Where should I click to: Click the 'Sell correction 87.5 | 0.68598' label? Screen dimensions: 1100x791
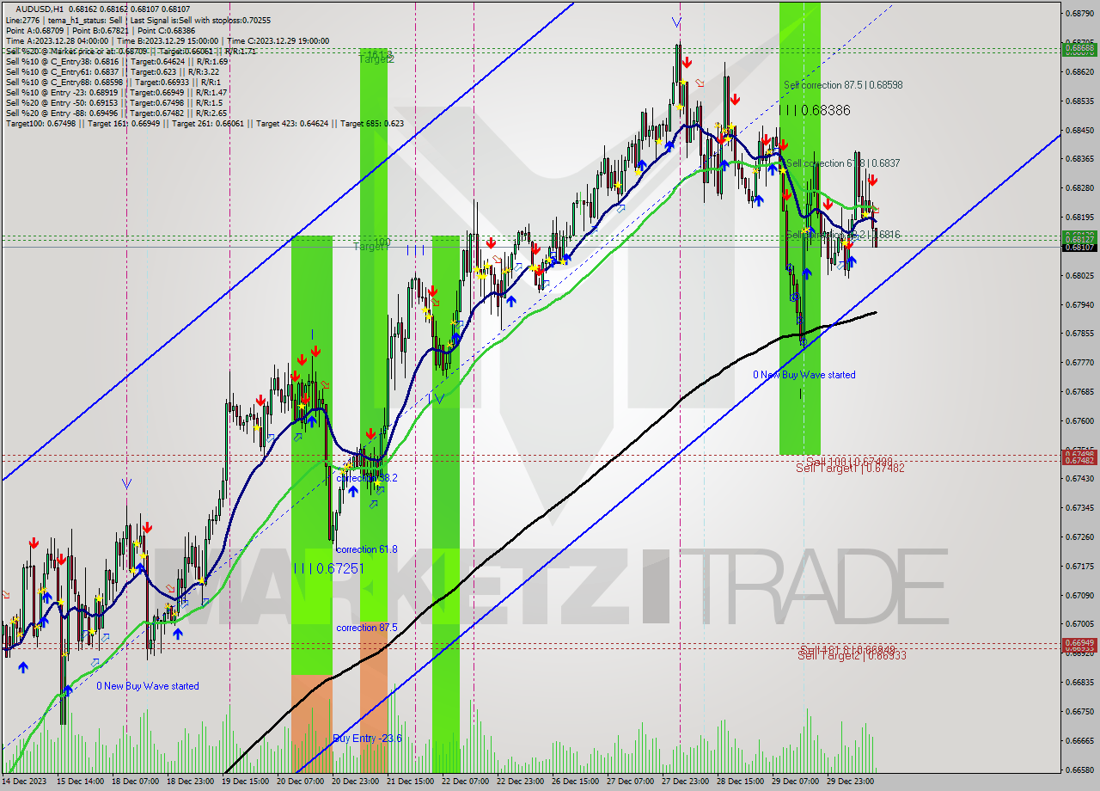(x=843, y=85)
